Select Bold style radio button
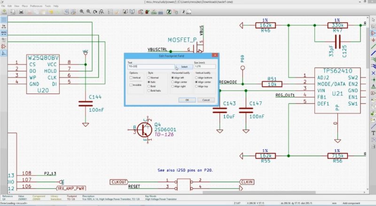The height and width of the screenshot is (206, 376). [x=149, y=86]
